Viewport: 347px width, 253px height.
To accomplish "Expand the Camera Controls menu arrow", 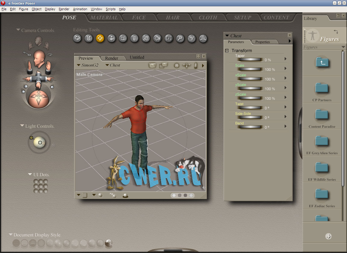I will tap(18, 30).
